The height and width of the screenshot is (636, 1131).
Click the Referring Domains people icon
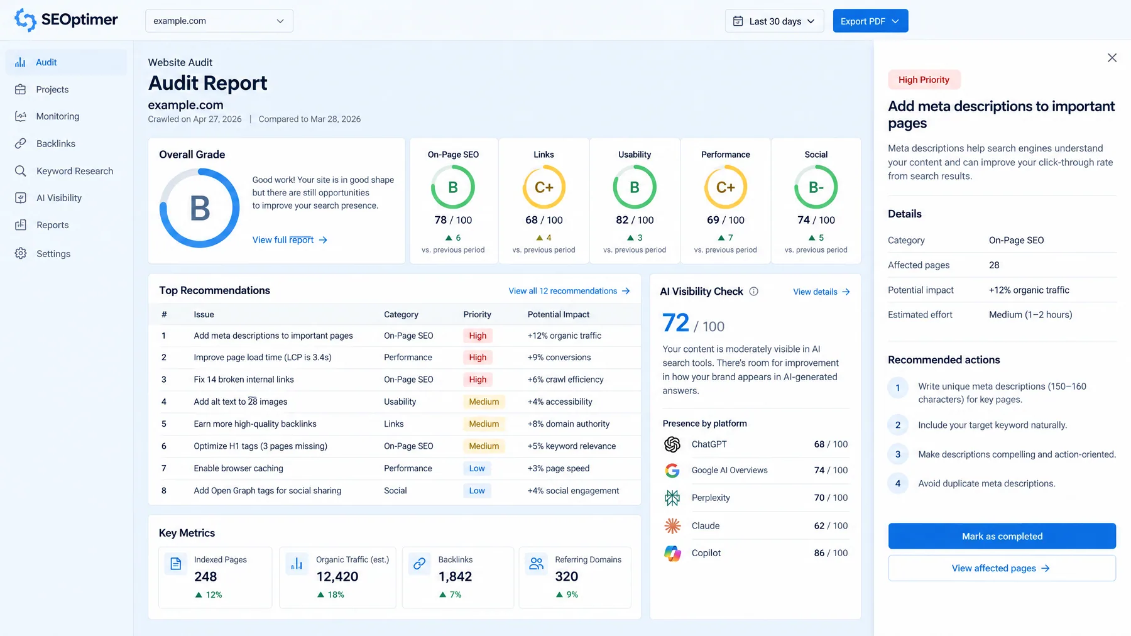click(x=536, y=564)
